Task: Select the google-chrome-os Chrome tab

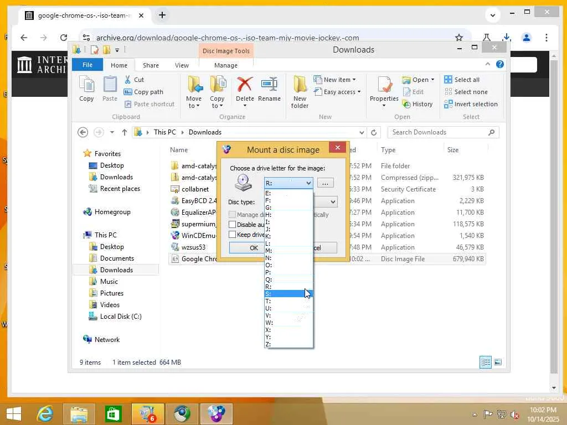Action: [84, 15]
